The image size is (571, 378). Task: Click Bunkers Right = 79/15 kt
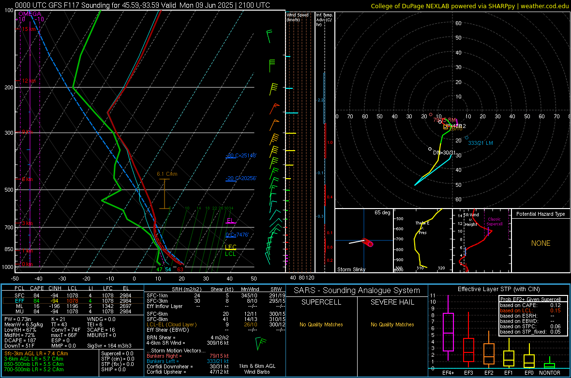(x=188, y=356)
